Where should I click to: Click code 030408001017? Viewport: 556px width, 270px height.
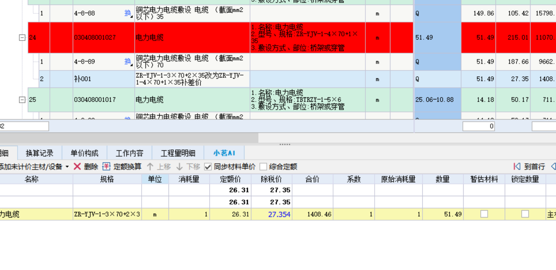point(95,100)
